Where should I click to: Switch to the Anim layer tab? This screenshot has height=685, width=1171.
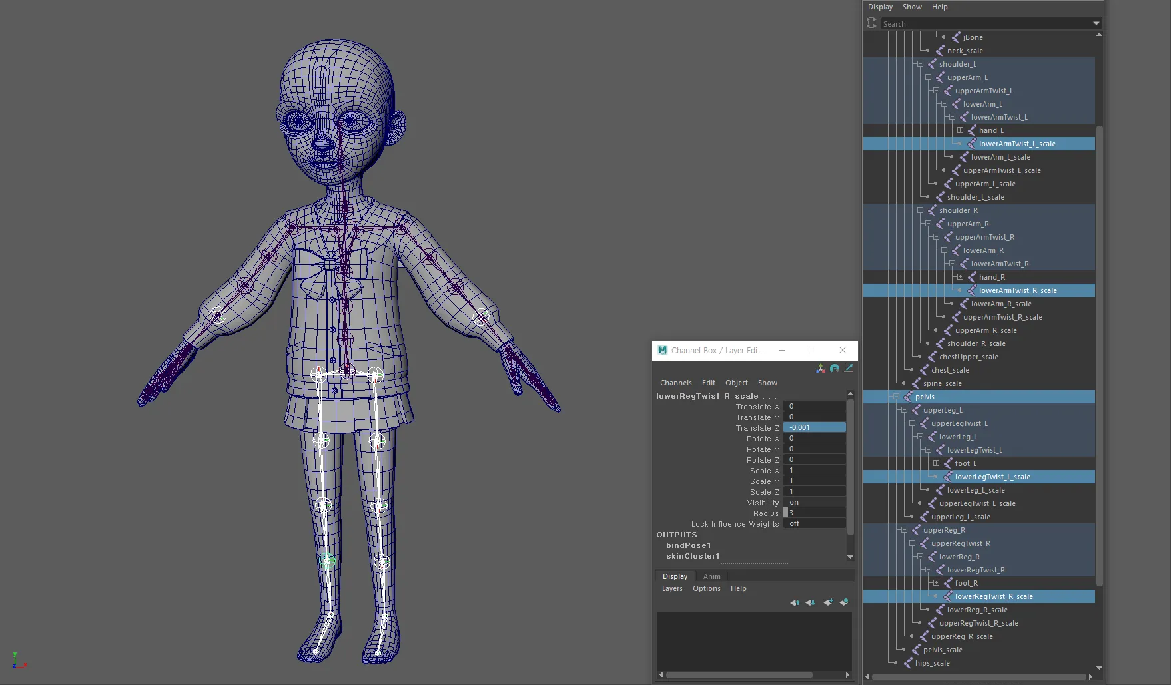pyautogui.click(x=711, y=576)
